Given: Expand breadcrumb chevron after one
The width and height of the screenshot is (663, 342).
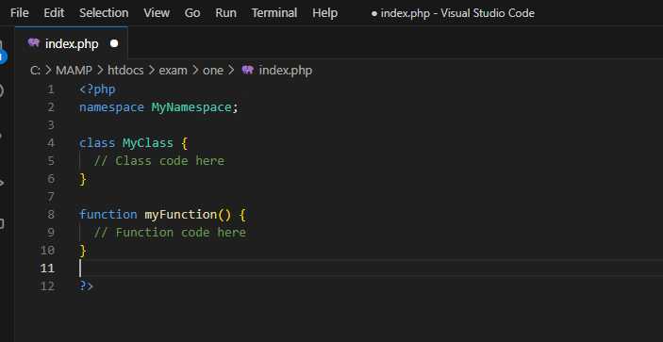Looking at the screenshot, I should coord(231,71).
